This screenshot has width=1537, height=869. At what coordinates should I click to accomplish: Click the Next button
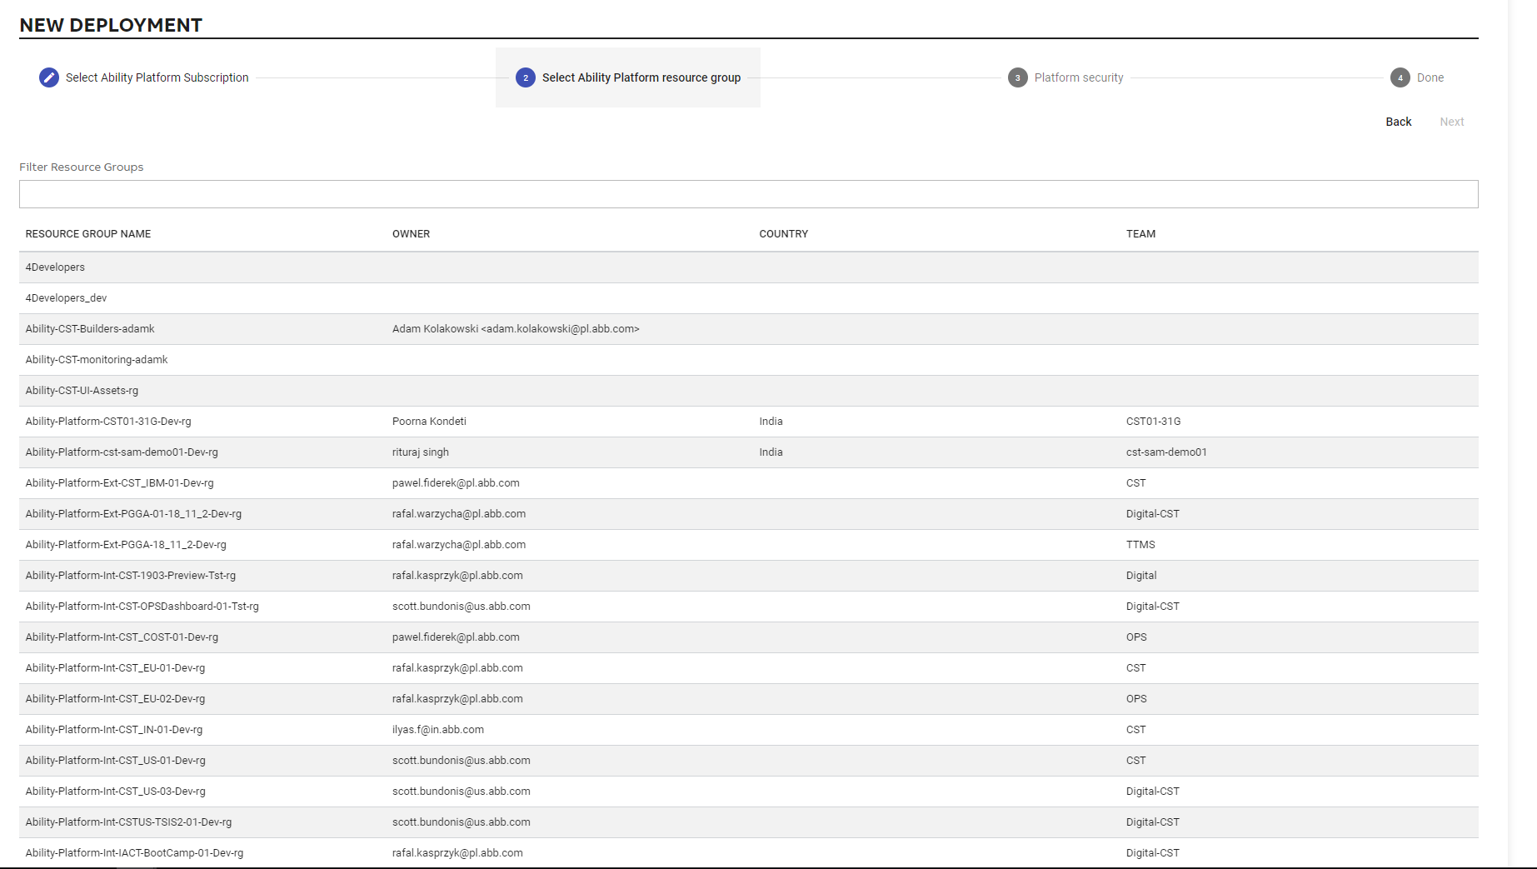pyautogui.click(x=1452, y=122)
